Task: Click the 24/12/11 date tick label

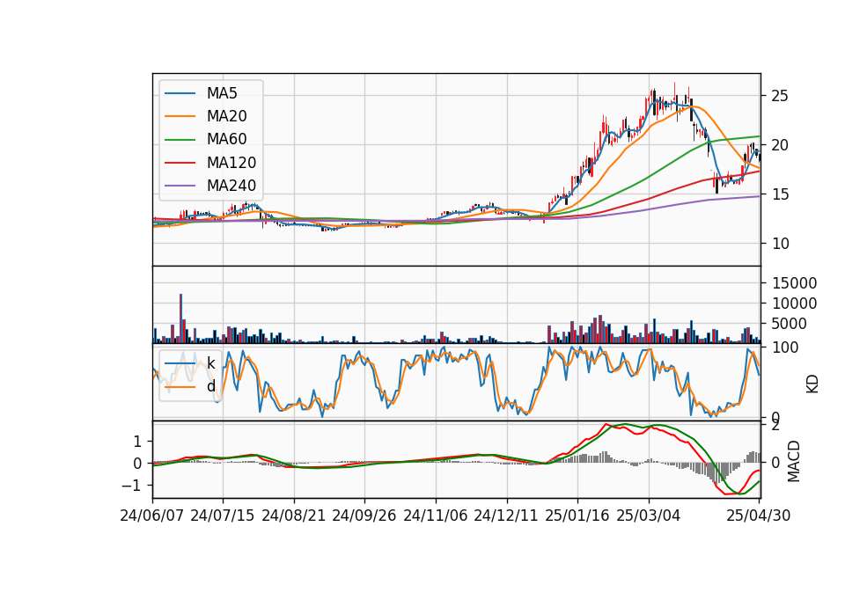Action: (506, 516)
